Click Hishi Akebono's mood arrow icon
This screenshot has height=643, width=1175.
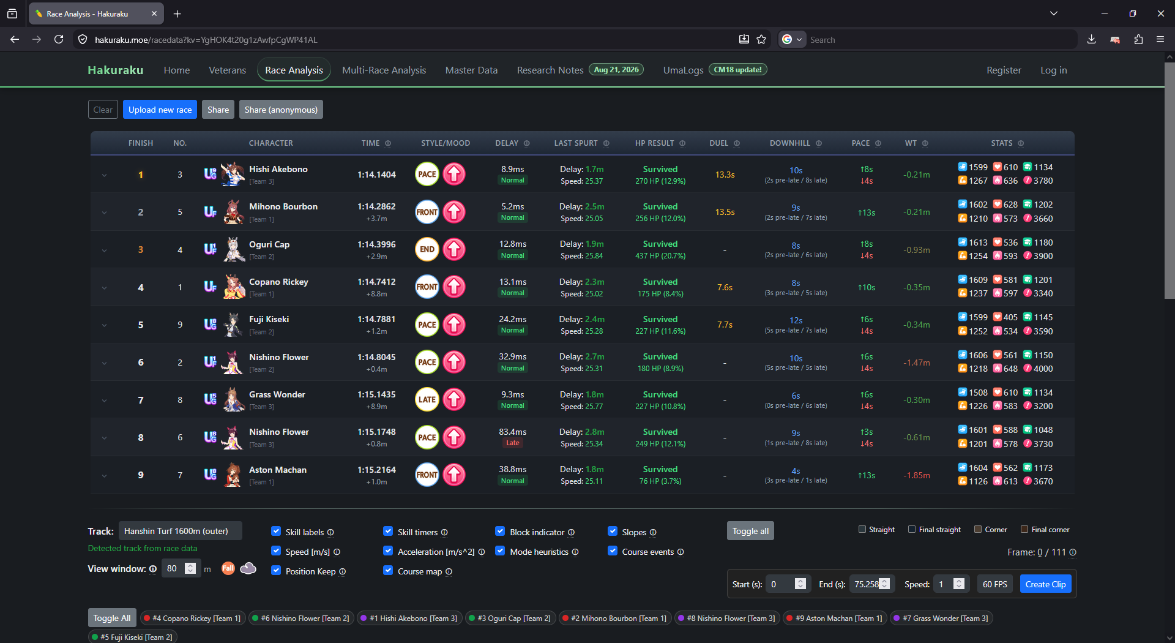454,174
